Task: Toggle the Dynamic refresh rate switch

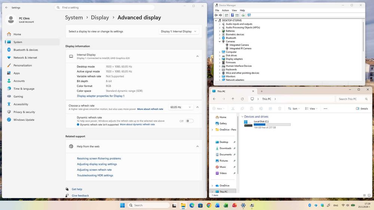Action: pyautogui.click(x=190, y=121)
